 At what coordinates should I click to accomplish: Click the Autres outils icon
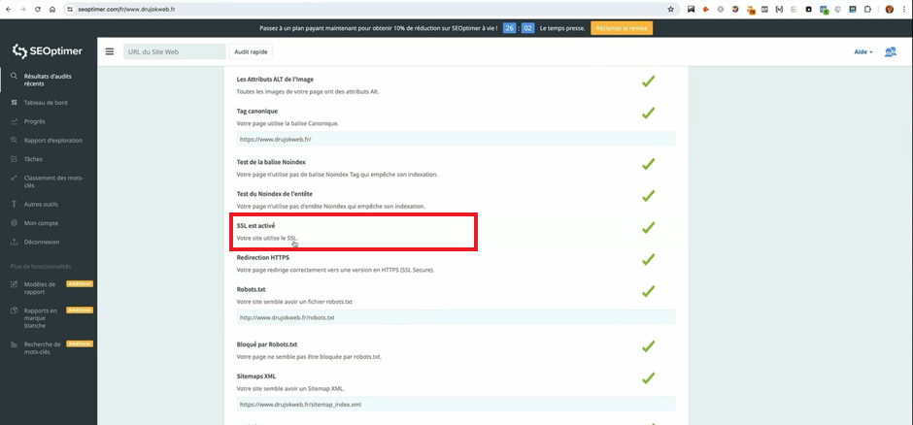click(x=14, y=204)
